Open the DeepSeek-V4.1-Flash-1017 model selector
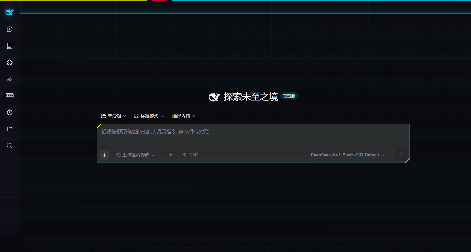The width and height of the screenshot is (471, 252). 348,155
